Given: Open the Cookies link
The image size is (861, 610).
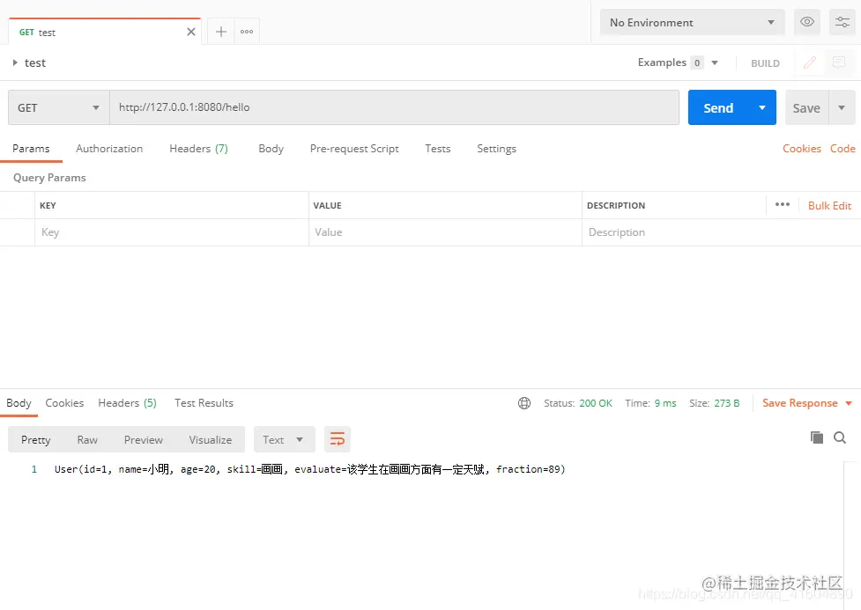Looking at the screenshot, I should click(801, 149).
